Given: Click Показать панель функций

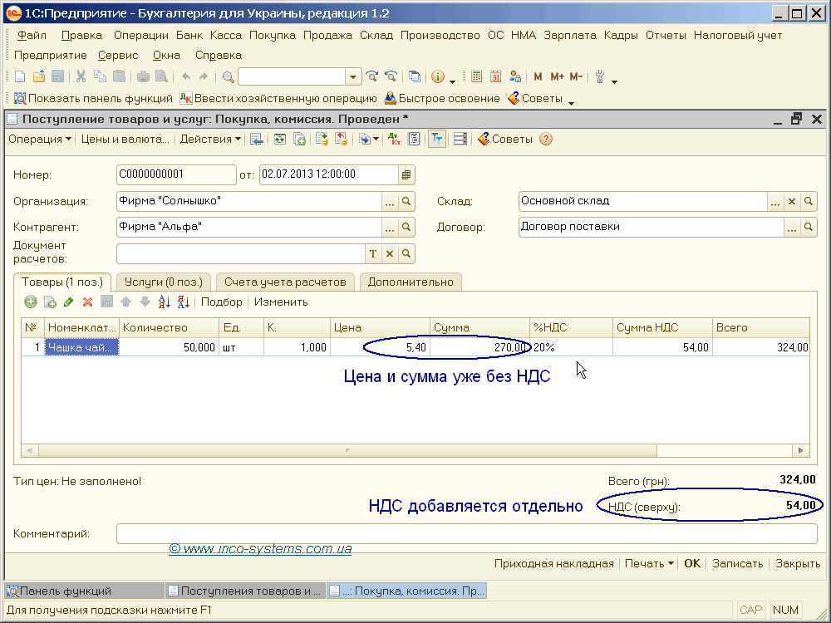Looking at the screenshot, I should (x=94, y=99).
